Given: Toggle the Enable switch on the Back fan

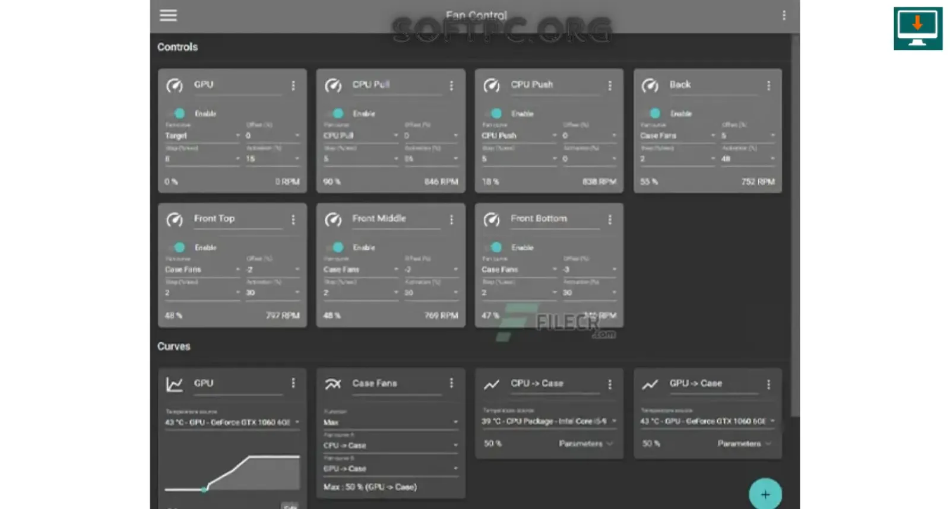Looking at the screenshot, I should 653,113.
